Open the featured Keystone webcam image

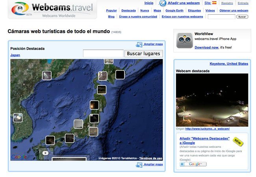(x=212, y=100)
